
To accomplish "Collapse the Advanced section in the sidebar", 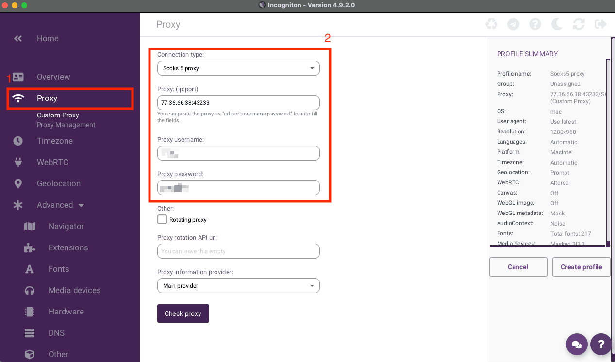I will click(81, 205).
